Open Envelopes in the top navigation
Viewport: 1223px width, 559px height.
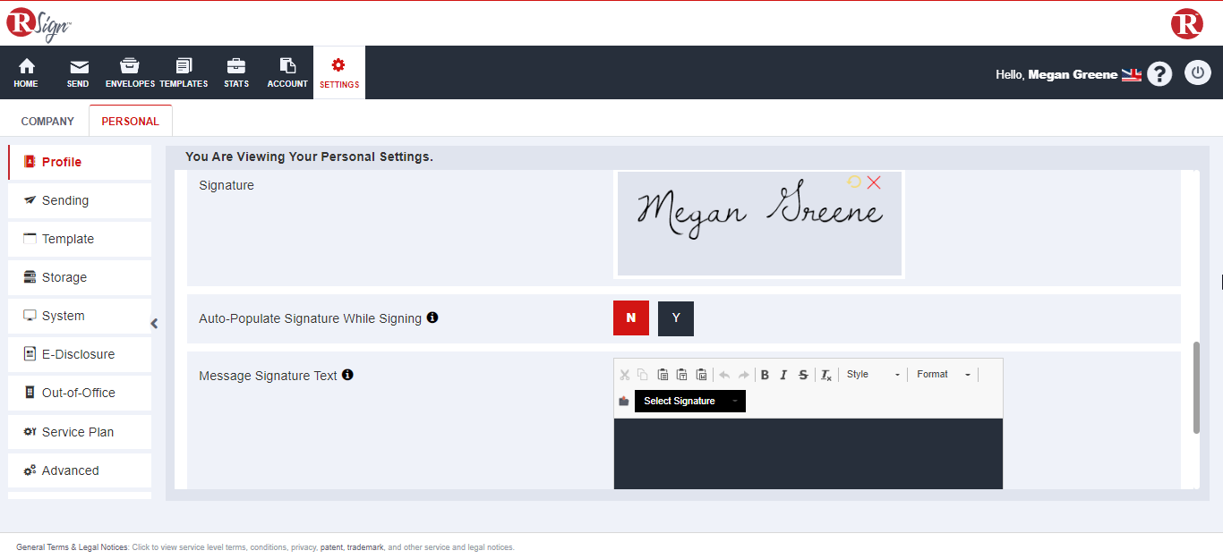[x=130, y=73]
